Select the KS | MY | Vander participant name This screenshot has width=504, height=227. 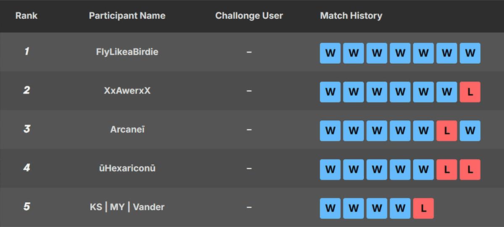point(127,207)
